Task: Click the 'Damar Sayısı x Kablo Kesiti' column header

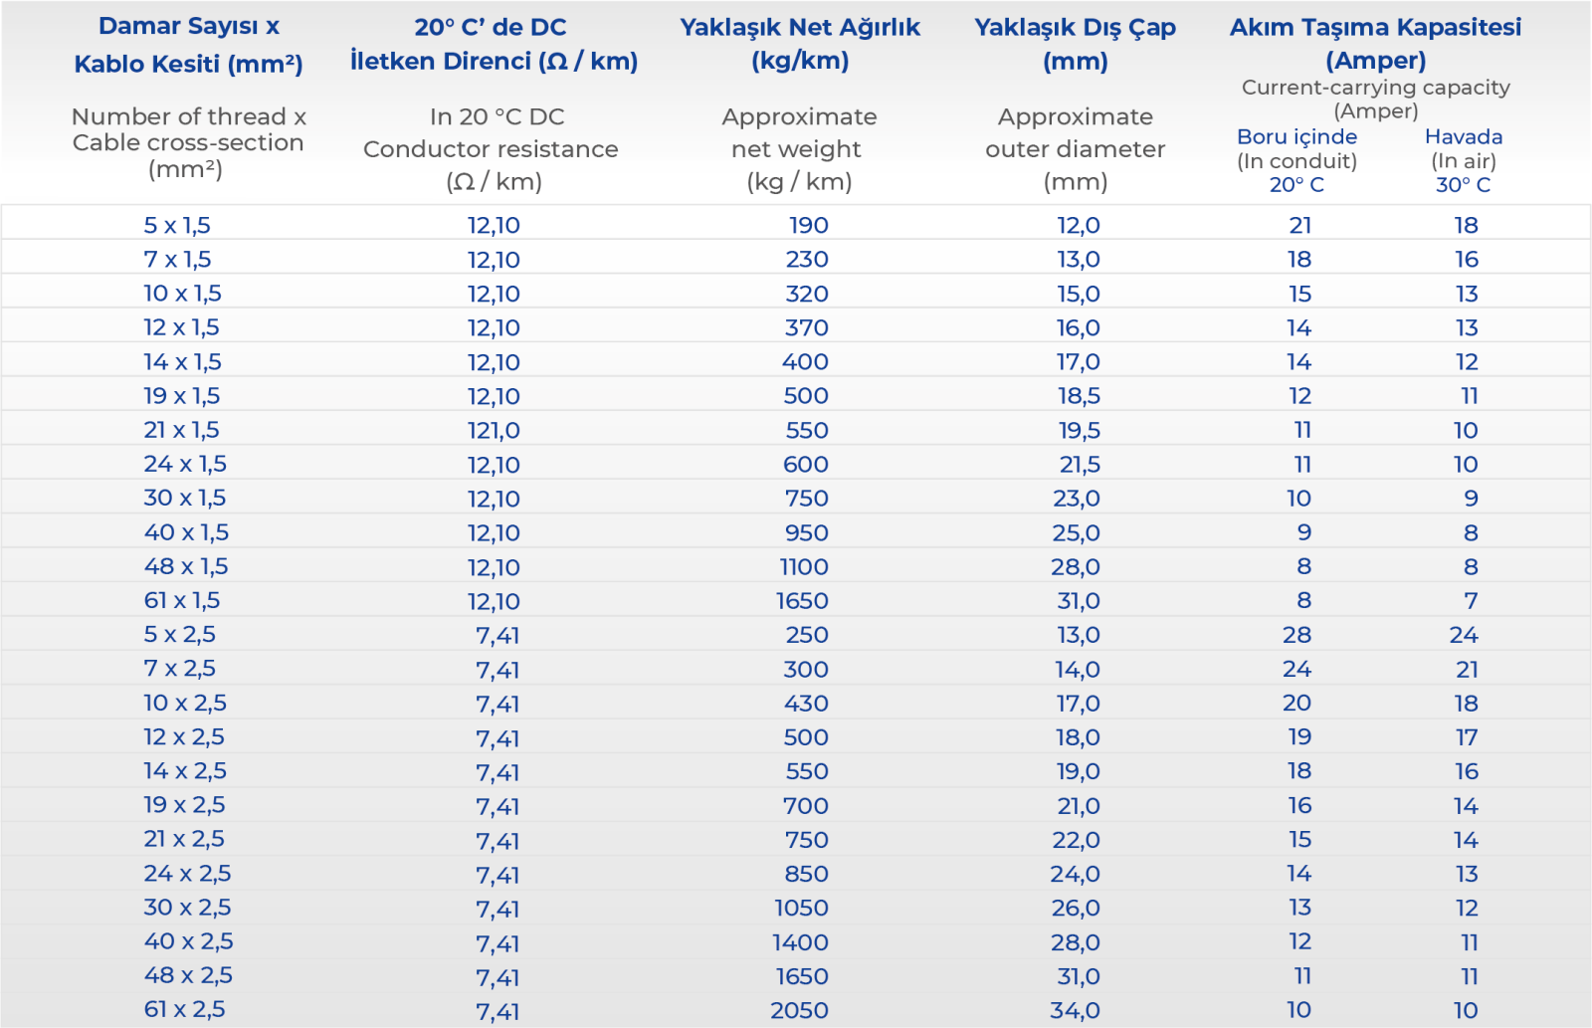Action: 188,46
